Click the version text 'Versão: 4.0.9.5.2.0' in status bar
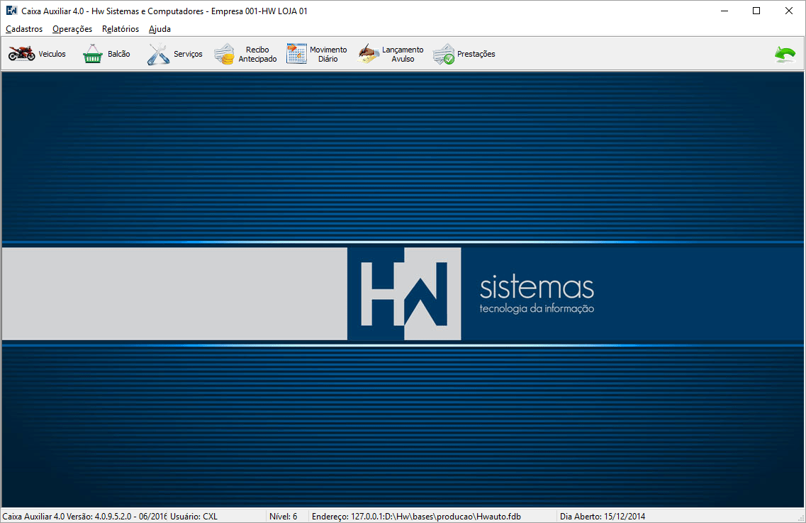806x523 pixels. coord(99,517)
